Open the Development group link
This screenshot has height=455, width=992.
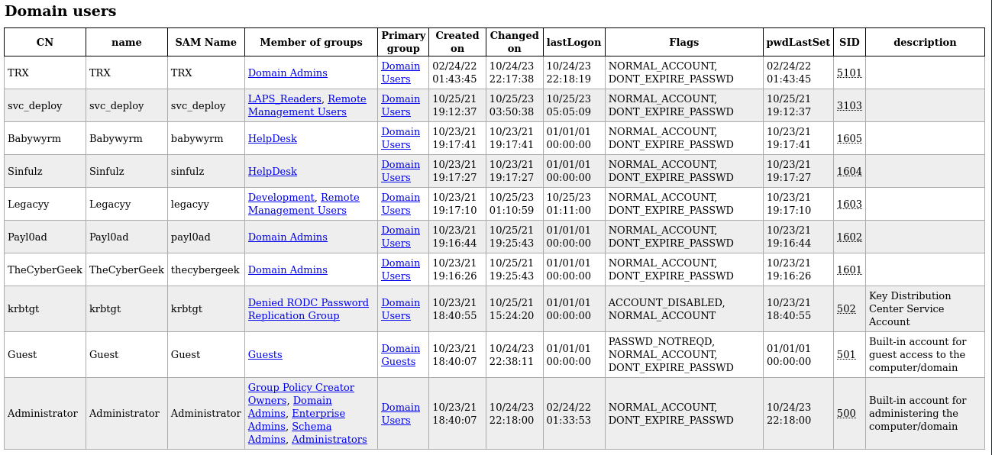[x=281, y=198]
